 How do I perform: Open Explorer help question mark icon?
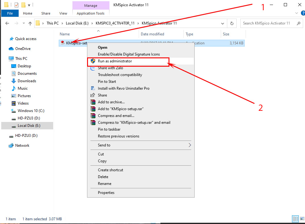coord(303,13)
